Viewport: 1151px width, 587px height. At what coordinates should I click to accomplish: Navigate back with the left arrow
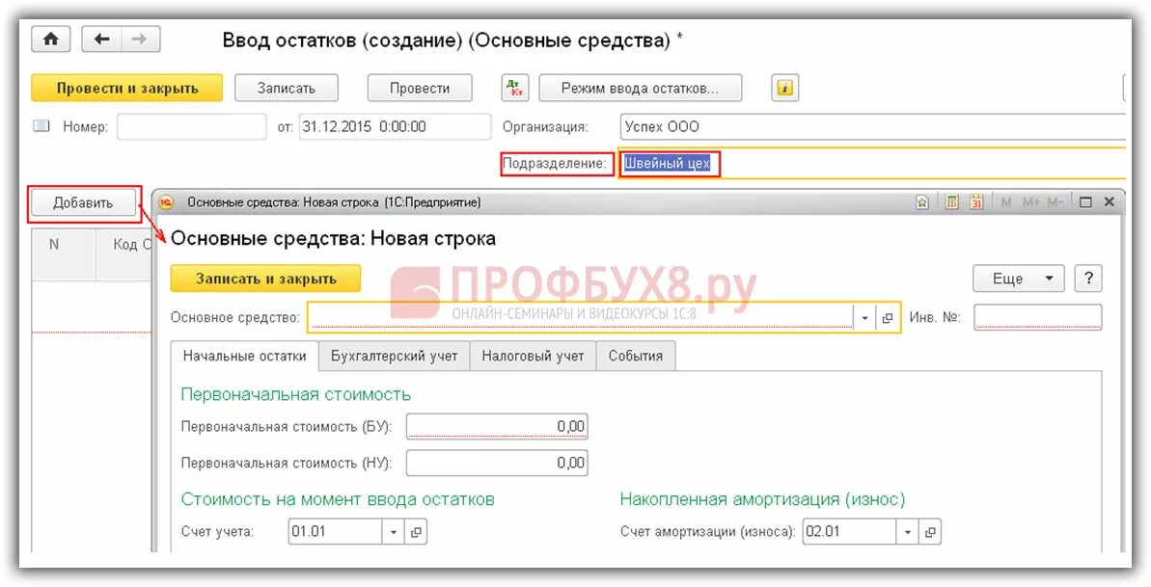[101, 40]
